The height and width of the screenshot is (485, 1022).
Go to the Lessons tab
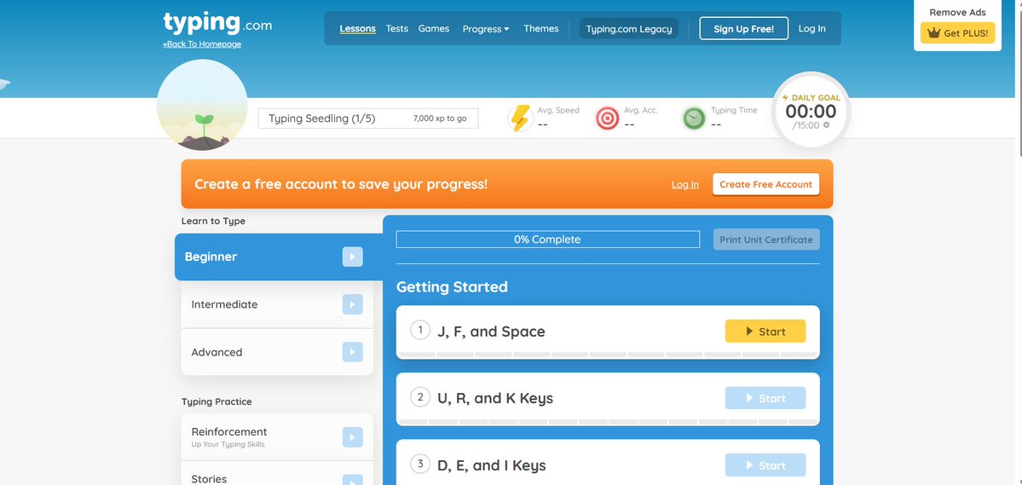coord(357,29)
